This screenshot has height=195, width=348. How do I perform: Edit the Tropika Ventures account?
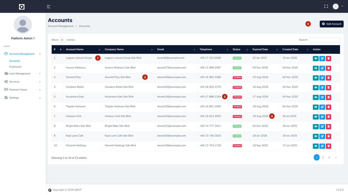tap(322, 107)
